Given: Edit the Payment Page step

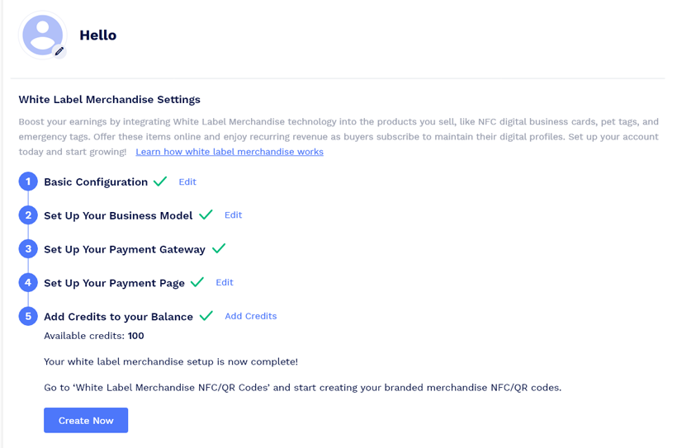Looking at the screenshot, I should [225, 282].
